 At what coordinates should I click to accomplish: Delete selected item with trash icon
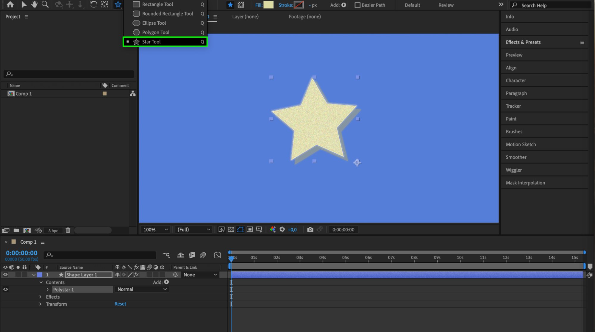tap(68, 230)
